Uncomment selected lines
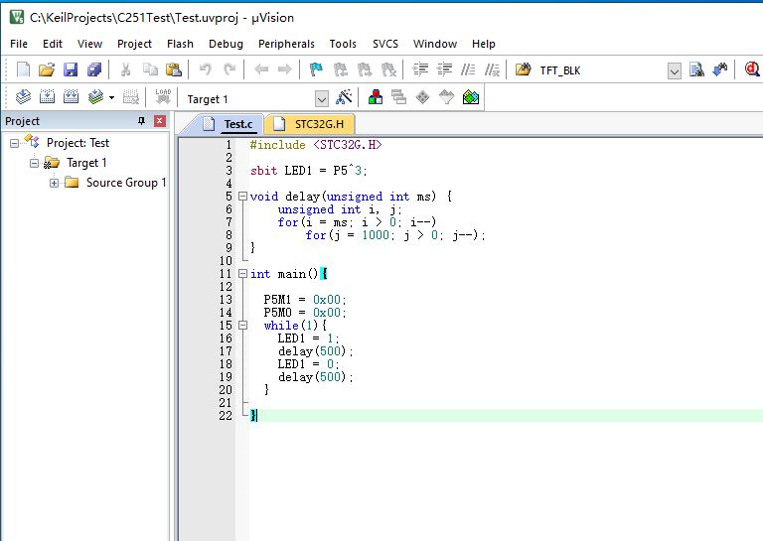This screenshot has height=541, width=763. [x=492, y=70]
